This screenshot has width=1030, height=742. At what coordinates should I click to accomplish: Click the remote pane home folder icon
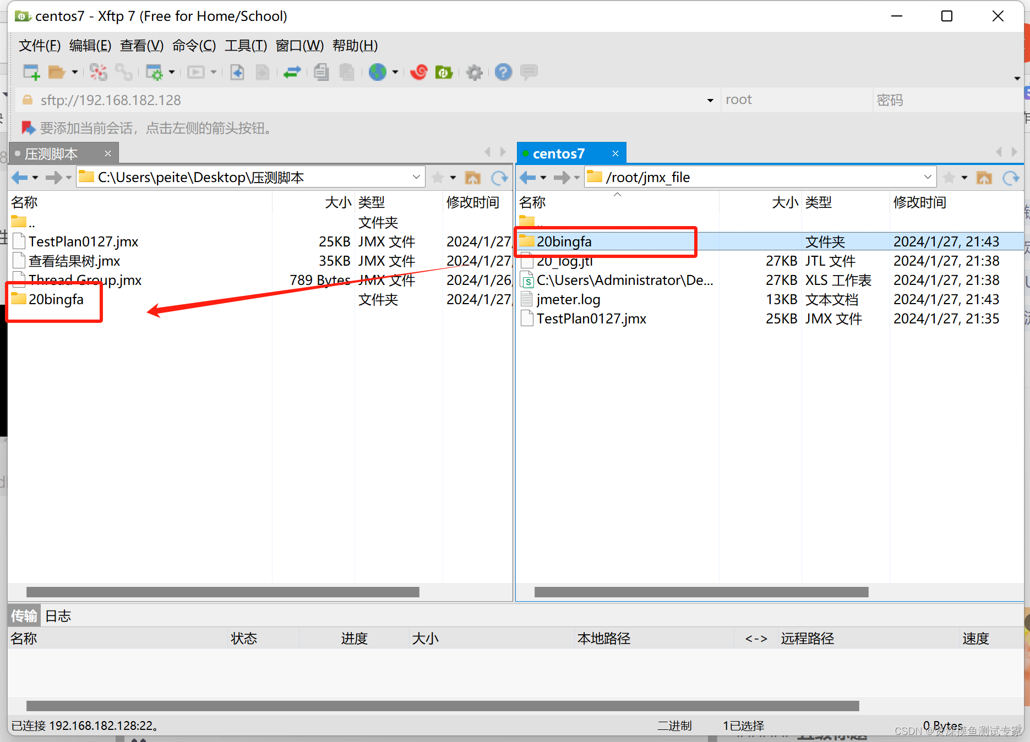click(984, 178)
